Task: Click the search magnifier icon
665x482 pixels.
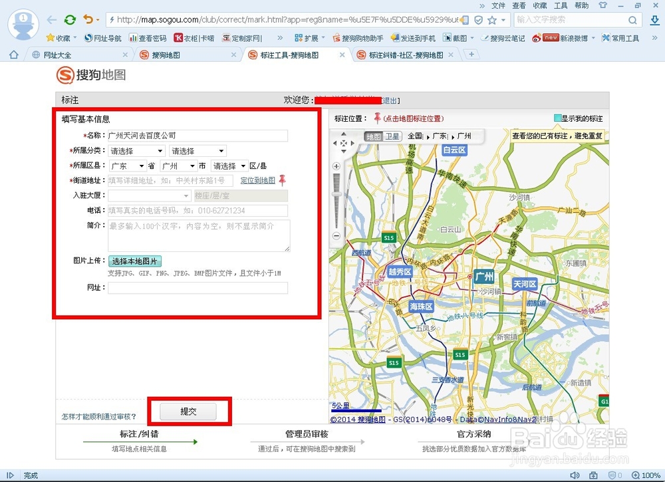Action: 632,20
